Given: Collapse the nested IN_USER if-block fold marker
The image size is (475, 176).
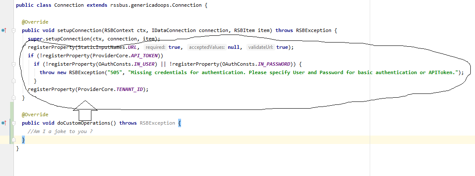Looking at the screenshot, I should (13, 64).
